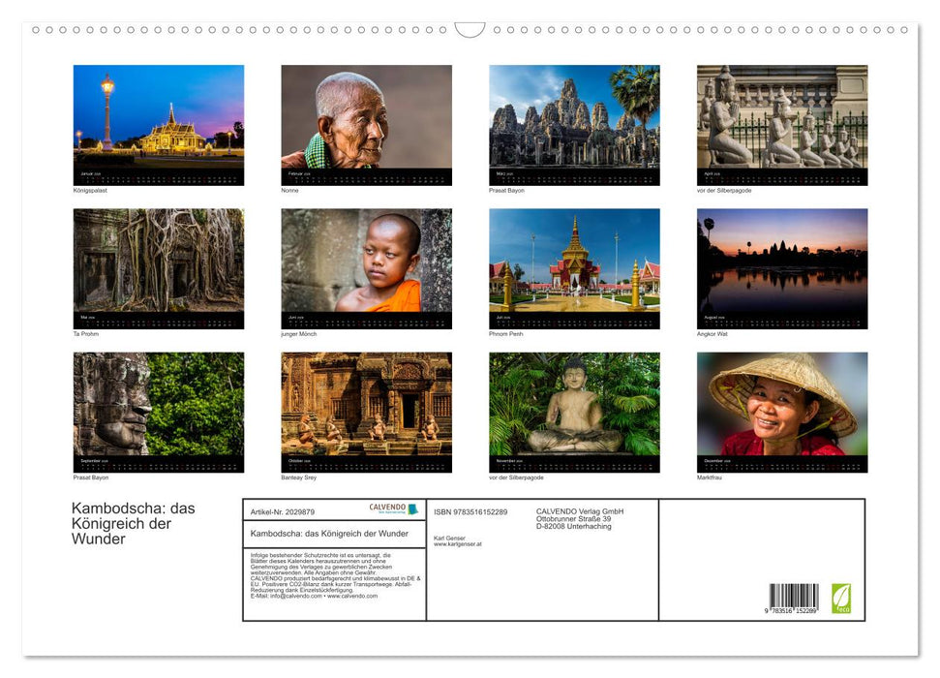
Task: Select the Phnom Penh pagoda photo
Action: tap(574, 261)
